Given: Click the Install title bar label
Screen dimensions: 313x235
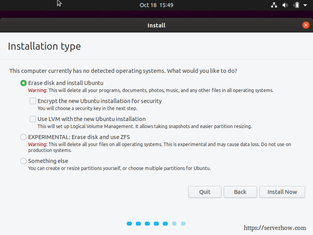Looking at the screenshot, I should click(156, 25).
